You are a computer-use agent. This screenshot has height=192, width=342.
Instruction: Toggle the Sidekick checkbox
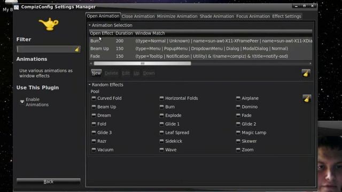[x=161, y=141]
